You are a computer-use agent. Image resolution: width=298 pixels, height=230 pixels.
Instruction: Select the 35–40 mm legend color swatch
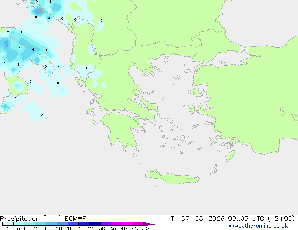tap(117, 224)
